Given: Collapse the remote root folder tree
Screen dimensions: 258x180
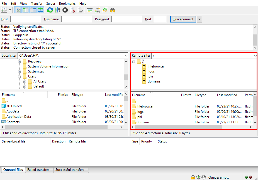Looking at the screenshot, I should [x=134, y=62].
